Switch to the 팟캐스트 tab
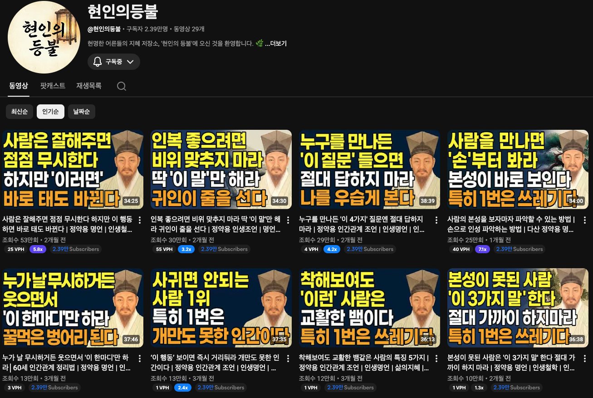The width and height of the screenshot is (593, 398). click(x=53, y=86)
